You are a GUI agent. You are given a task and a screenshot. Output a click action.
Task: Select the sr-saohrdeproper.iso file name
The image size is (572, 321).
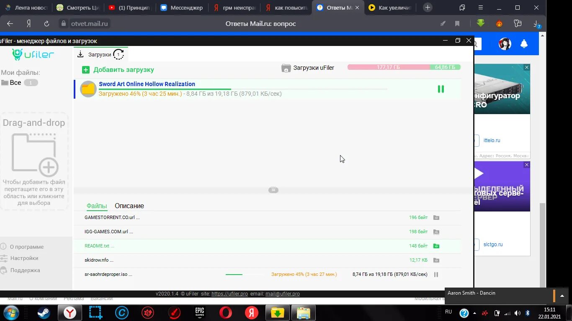pos(108,275)
